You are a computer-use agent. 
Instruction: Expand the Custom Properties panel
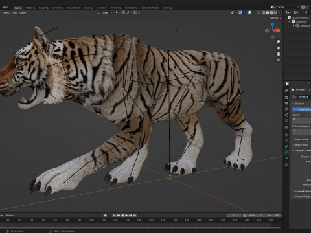pyautogui.click(x=301, y=197)
